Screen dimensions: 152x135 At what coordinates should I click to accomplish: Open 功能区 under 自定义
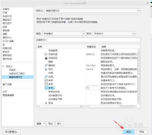coord(12,70)
